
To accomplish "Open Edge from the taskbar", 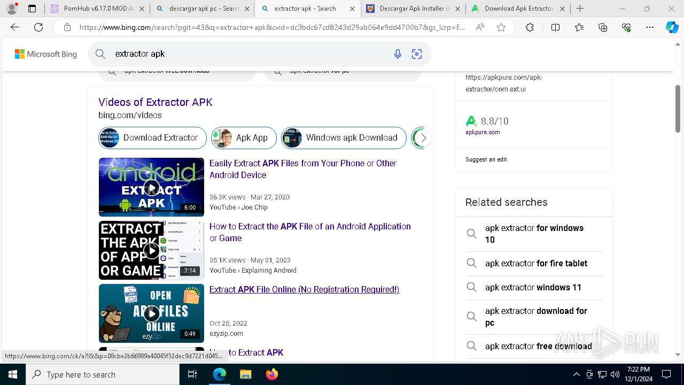I will pyautogui.click(x=220, y=374).
